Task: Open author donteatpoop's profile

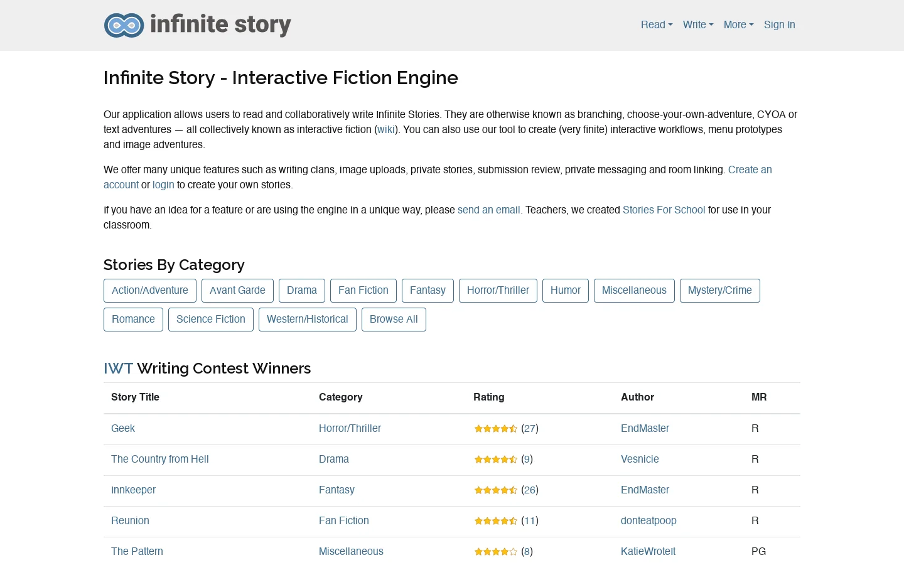Action: tap(648, 520)
